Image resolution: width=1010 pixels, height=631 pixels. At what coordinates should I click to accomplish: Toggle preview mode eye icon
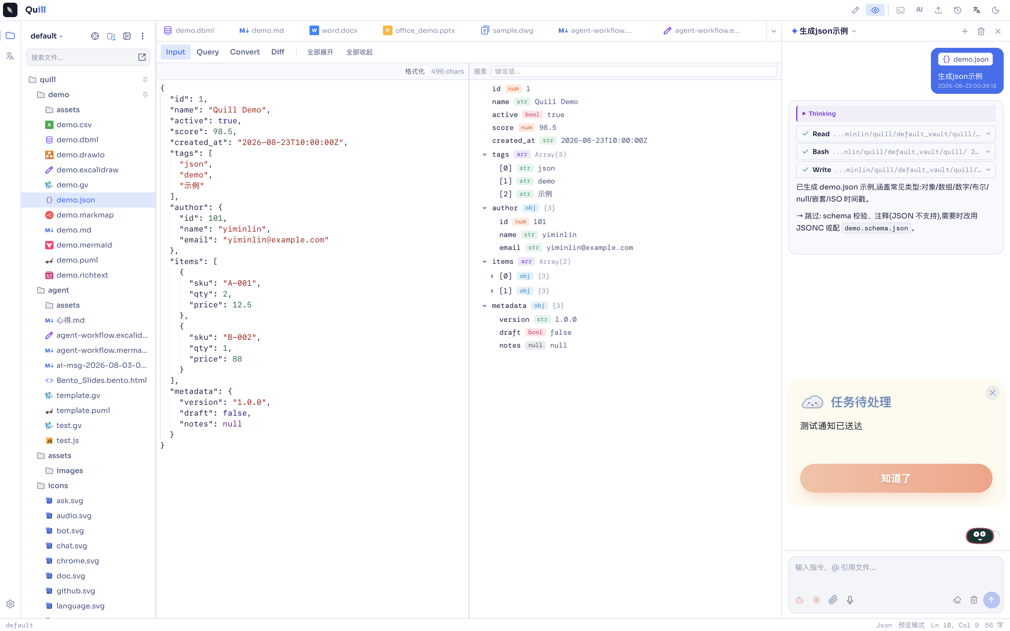875,10
